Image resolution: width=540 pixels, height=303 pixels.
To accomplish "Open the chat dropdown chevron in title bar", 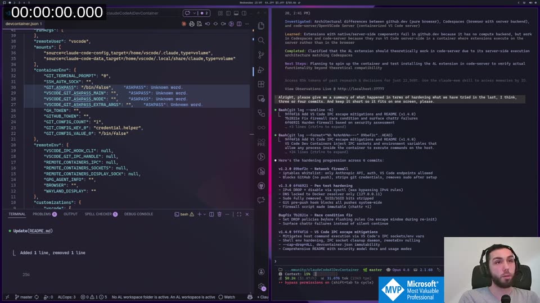I will [195, 13].
